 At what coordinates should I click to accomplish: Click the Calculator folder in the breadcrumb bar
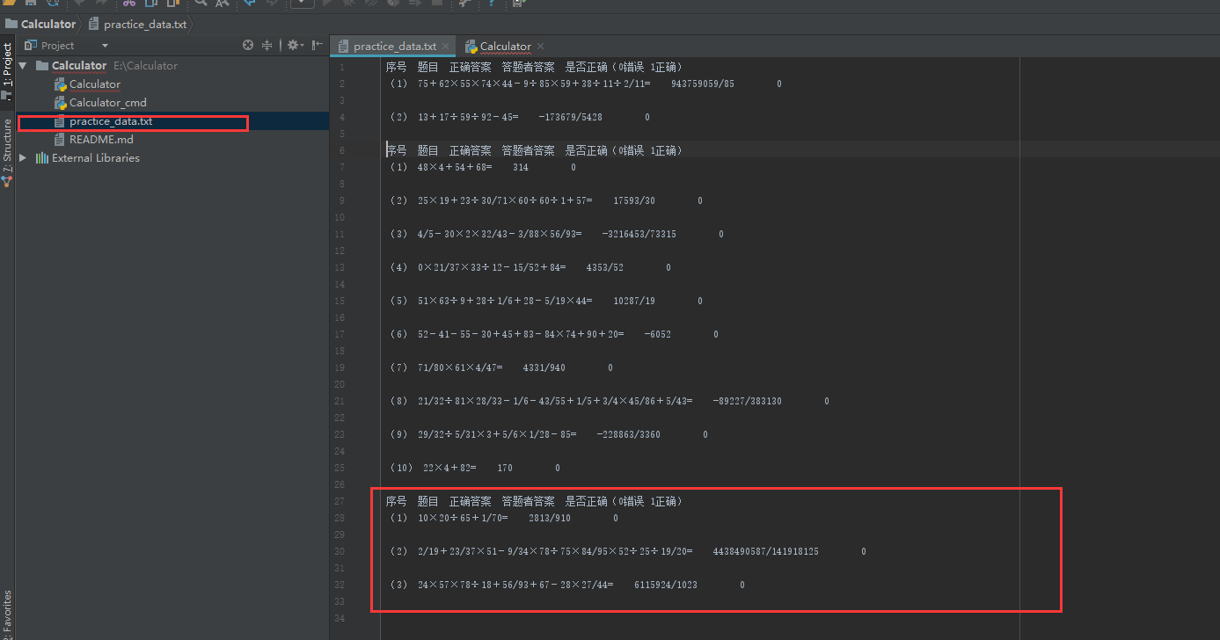[x=41, y=24]
